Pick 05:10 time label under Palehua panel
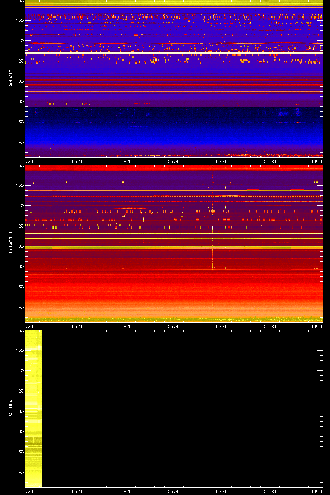Image resolution: width=330 pixels, height=495 pixels. click(78, 491)
